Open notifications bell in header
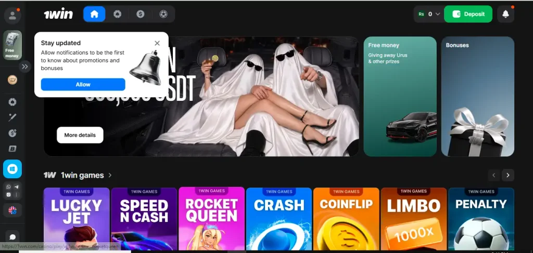533x253 pixels. point(505,14)
